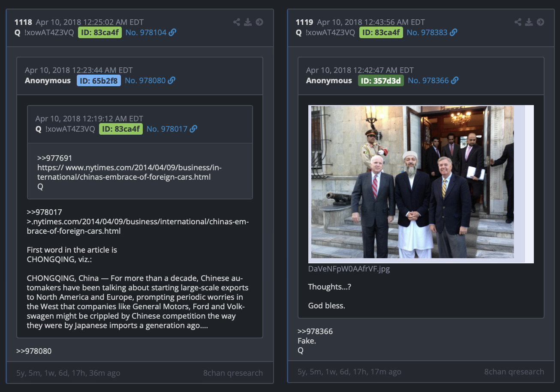Click reply reference >>978366 in post 1119
This screenshot has height=392, width=560.
click(x=315, y=331)
